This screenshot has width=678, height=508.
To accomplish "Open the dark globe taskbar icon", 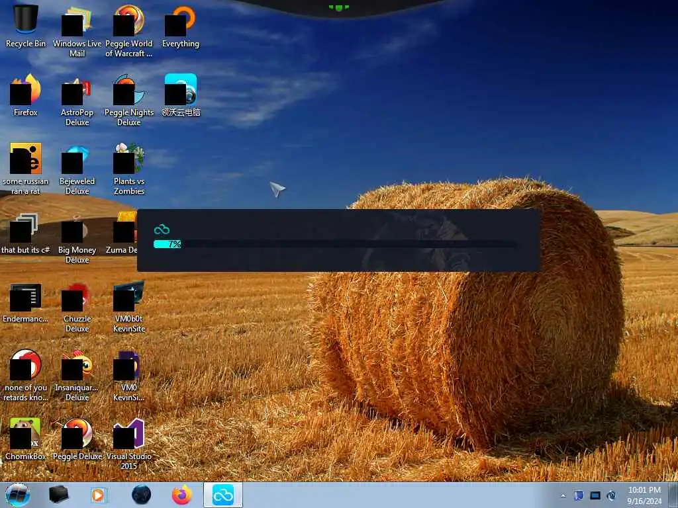I will click(x=142, y=495).
